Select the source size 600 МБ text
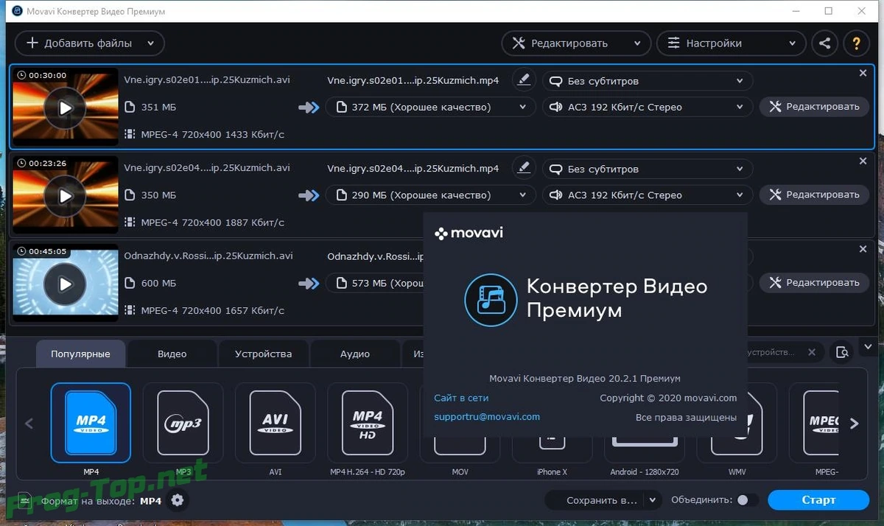Image resolution: width=884 pixels, height=526 pixels. [158, 283]
